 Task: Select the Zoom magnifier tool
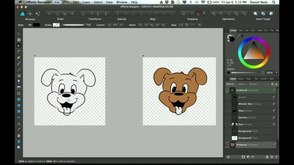tap(18, 148)
